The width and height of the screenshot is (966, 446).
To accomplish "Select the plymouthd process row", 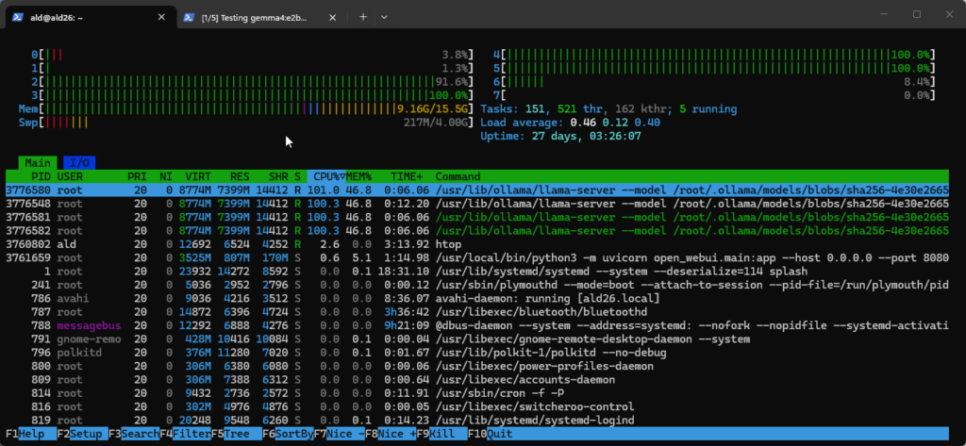I will (477, 285).
